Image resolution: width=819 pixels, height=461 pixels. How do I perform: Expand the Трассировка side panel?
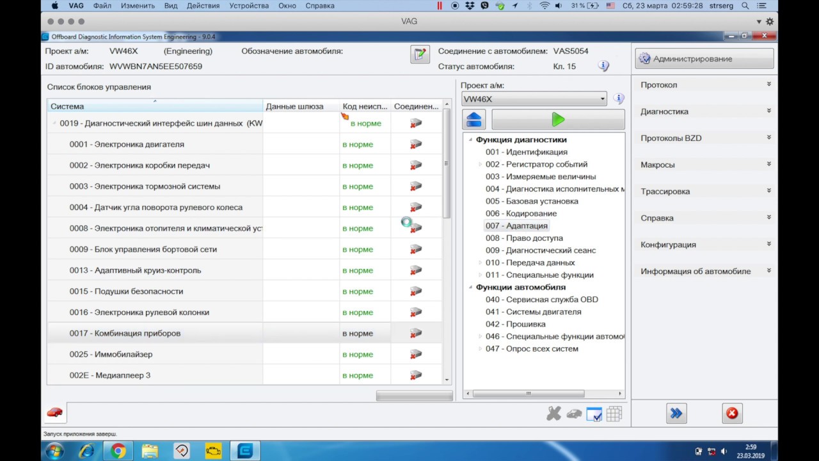coord(705,191)
